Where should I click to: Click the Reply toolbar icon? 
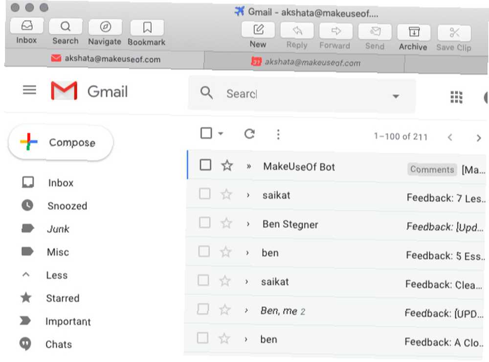[x=297, y=31]
